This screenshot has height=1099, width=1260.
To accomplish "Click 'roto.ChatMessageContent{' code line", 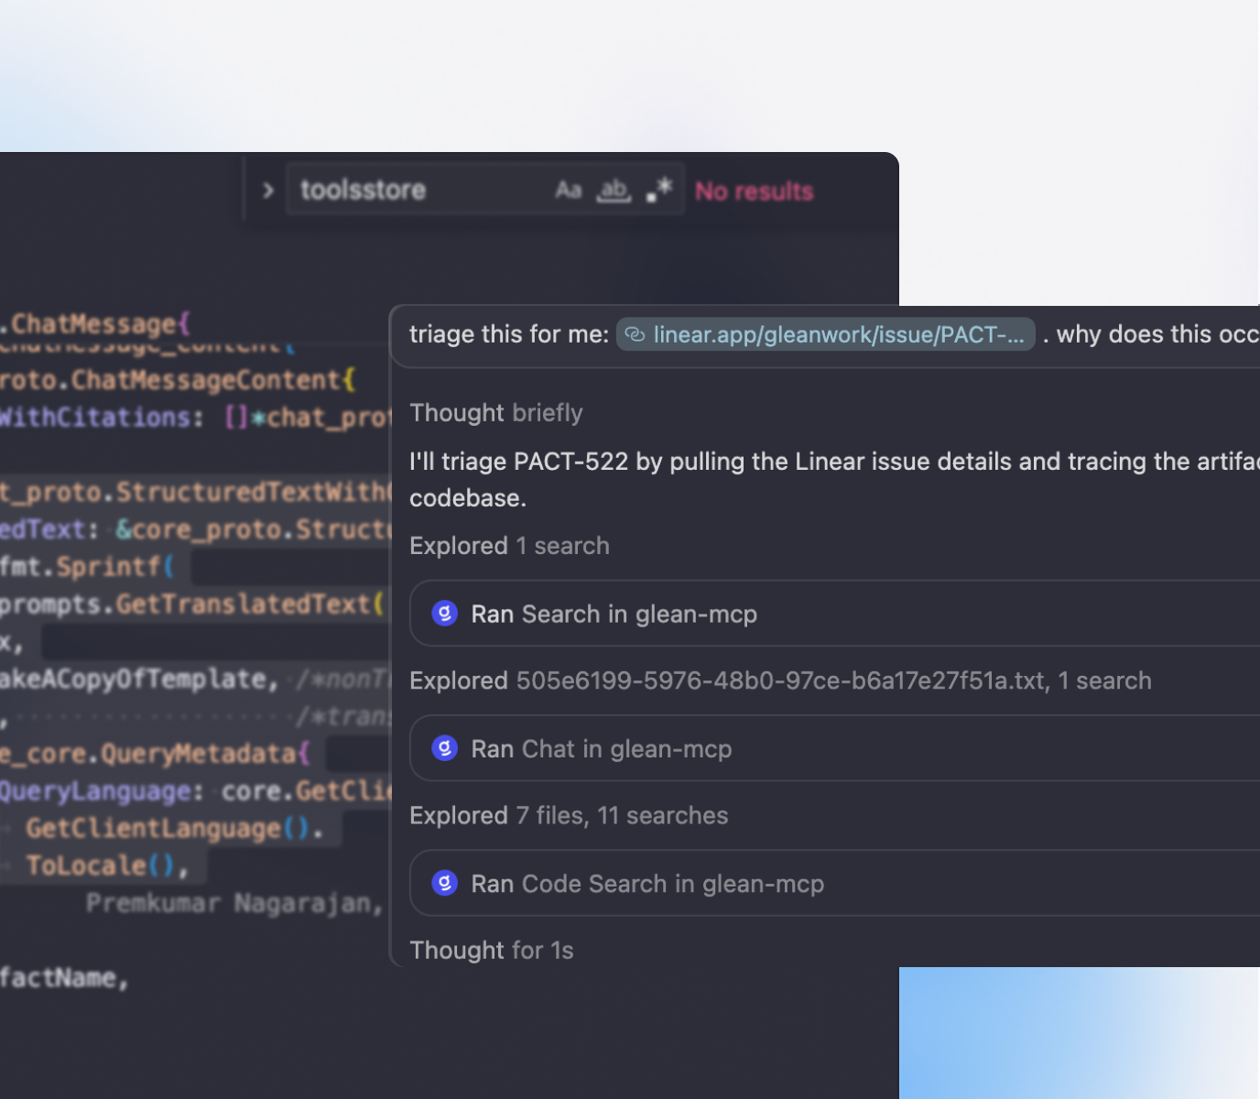I will pyautogui.click(x=178, y=380).
